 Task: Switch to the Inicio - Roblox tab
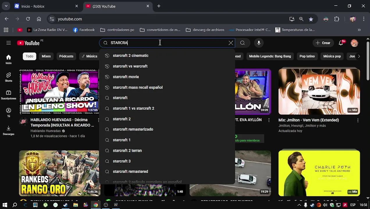pyautogui.click(x=46, y=6)
